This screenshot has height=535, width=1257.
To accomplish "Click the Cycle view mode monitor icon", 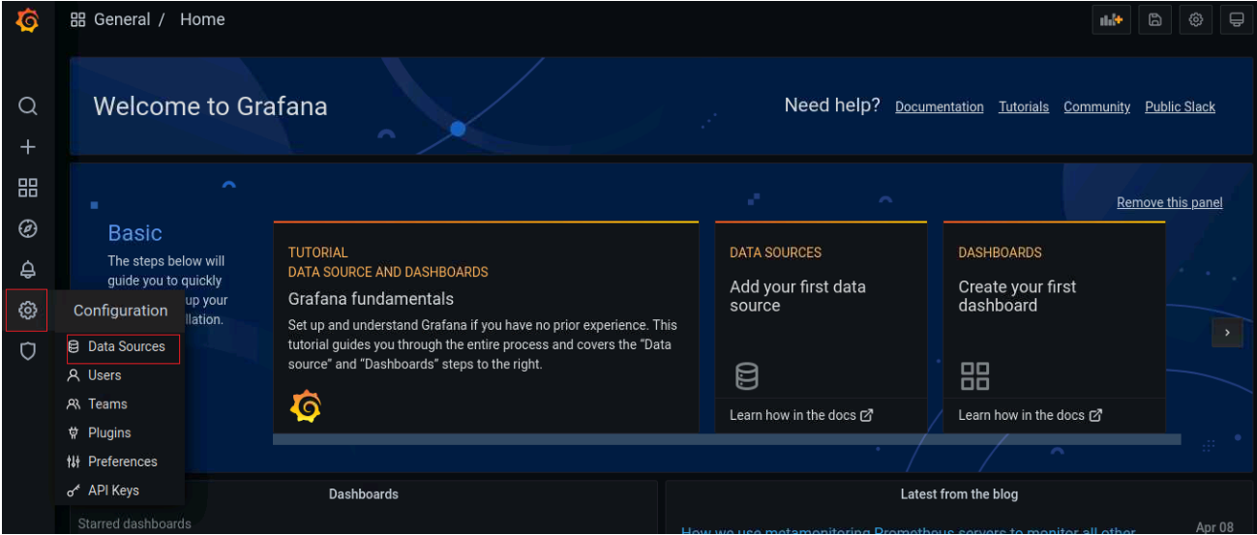I will click(x=1237, y=19).
